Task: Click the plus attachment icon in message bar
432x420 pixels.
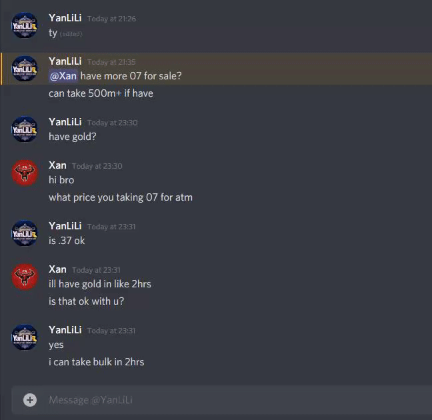Action: [x=30, y=400]
